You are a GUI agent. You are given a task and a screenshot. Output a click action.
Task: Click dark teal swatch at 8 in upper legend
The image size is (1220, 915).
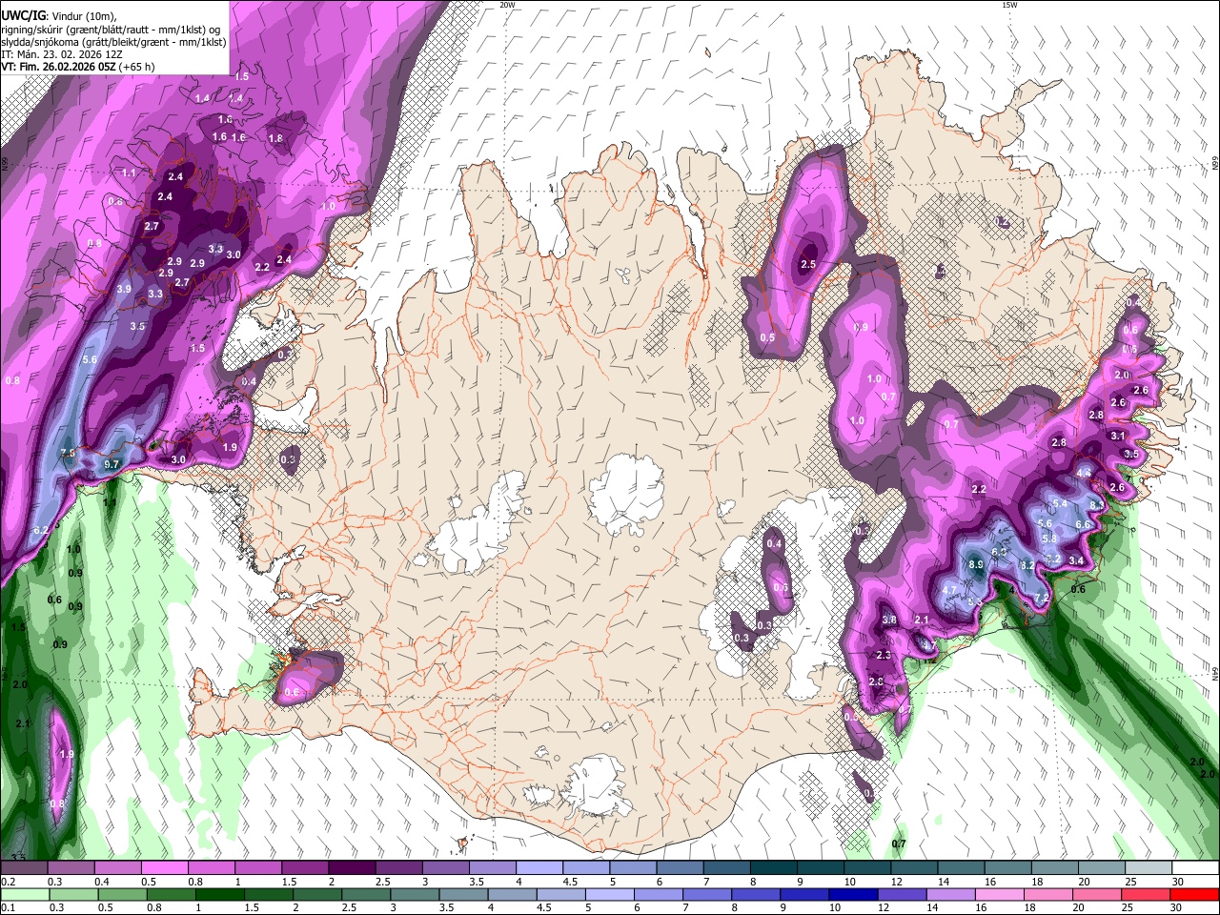pyautogui.click(x=773, y=868)
